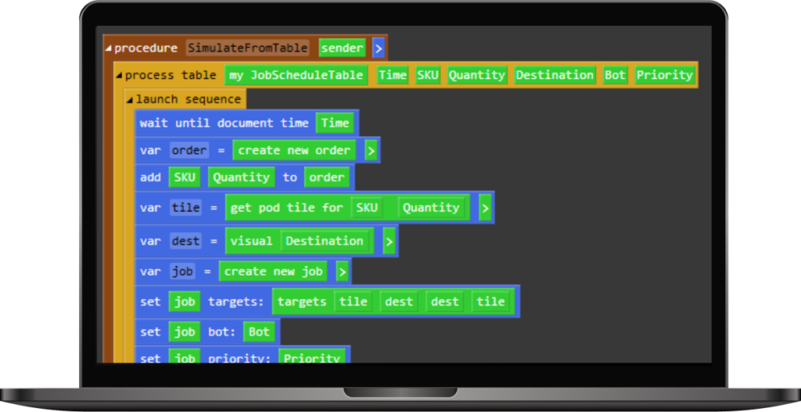
Task: Click the Bot value in set job bot
Action: coord(259,331)
